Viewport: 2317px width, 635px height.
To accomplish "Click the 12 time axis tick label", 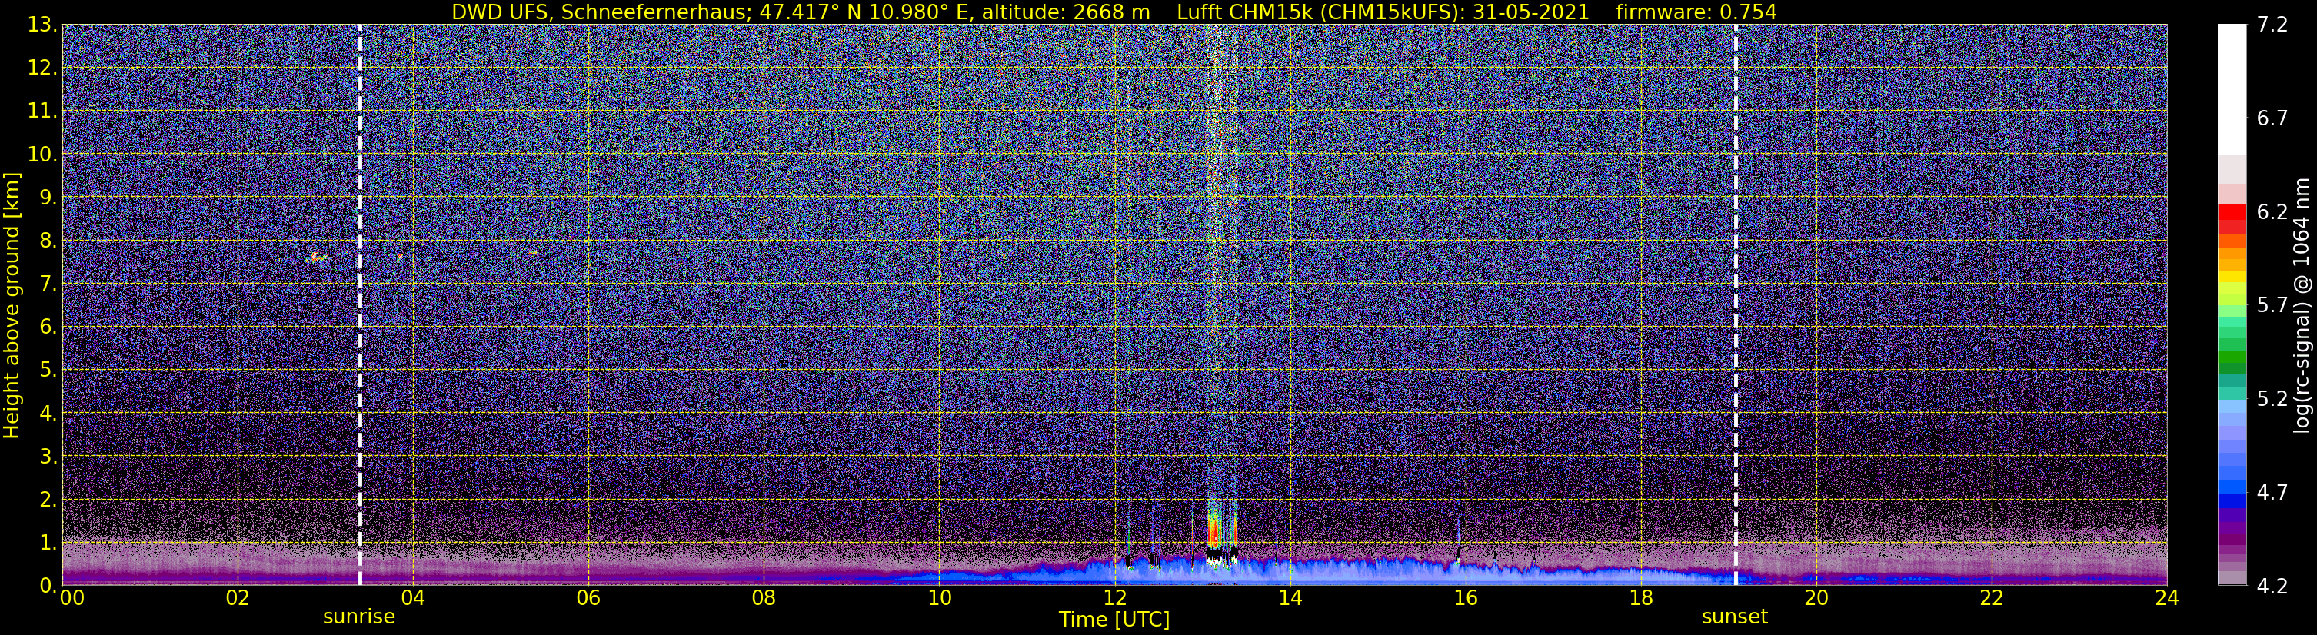I will pos(1114,599).
